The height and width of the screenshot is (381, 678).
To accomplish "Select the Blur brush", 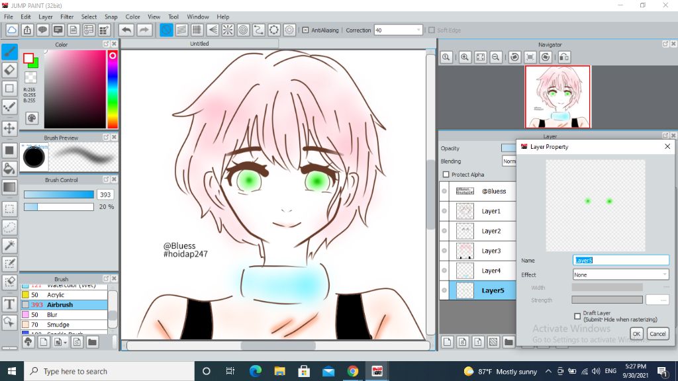I will (x=64, y=314).
